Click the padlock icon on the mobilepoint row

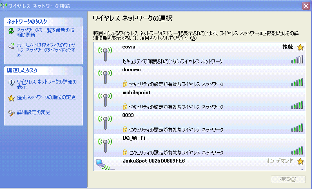pyautogui.click(x=125, y=107)
